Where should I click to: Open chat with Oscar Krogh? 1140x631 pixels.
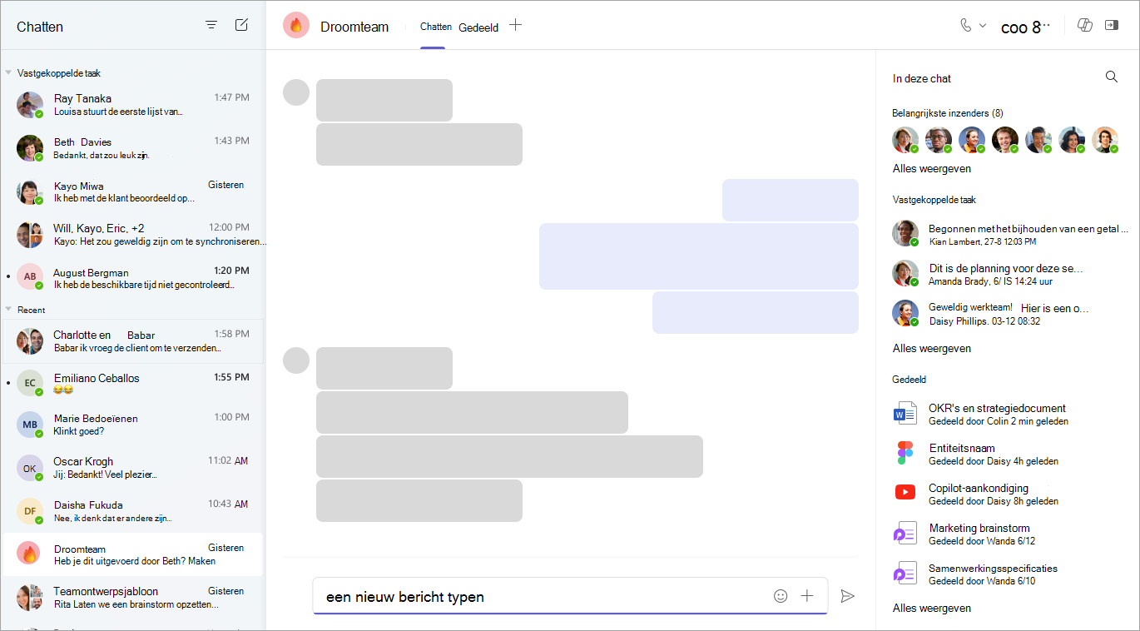pyautogui.click(x=133, y=468)
